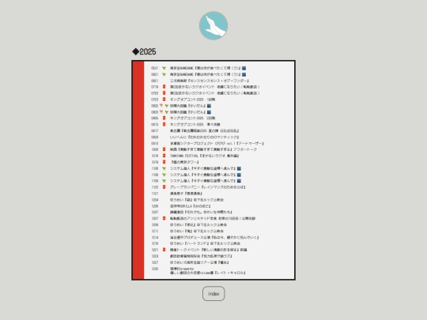Click green icon on 1106 システム個人 row
This screenshot has height=320, width=427.
click(x=164, y=168)
